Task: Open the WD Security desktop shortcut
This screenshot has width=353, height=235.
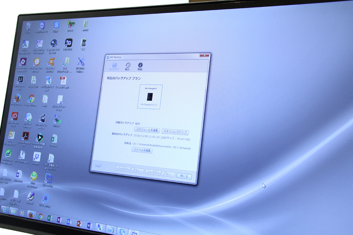Action: [x=45, y=201]
